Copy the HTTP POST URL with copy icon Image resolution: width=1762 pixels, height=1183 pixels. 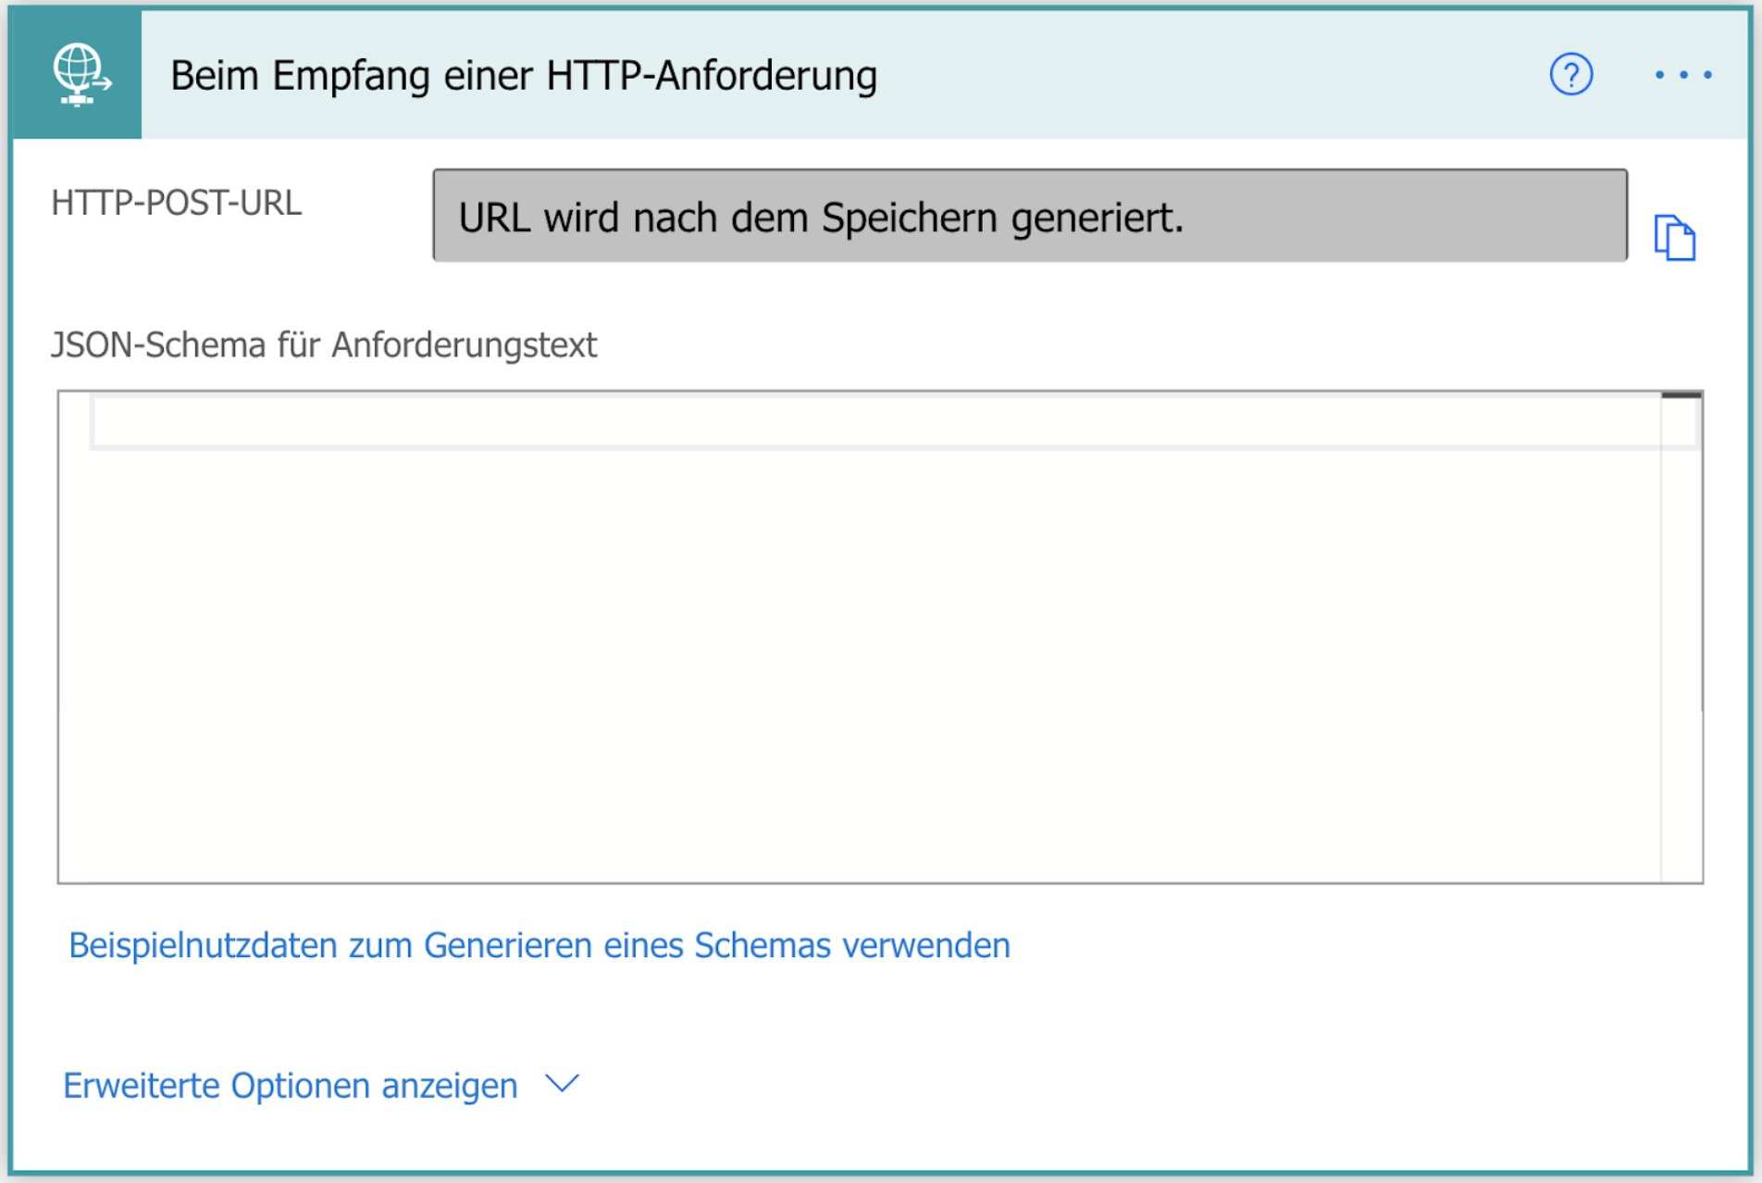(1674, 238)
